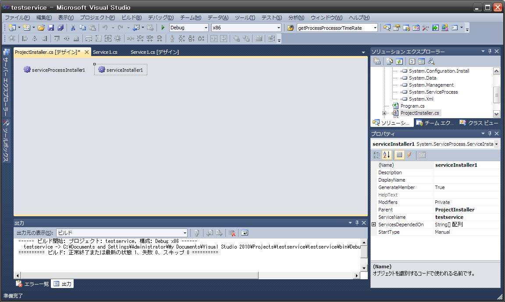Image resolution: width=505 pixels, height=302 pixels.
Task: Switch to the クラス ビュー tab
Action: (x=479, y=123)
